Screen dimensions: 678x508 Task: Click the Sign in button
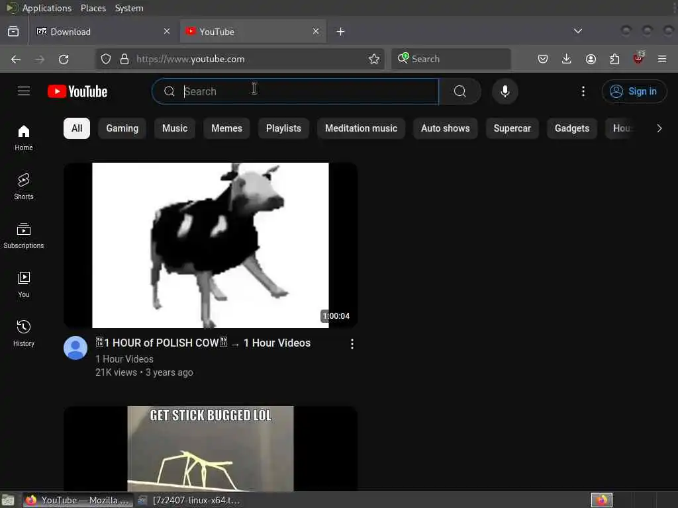(x=634, y=91)
